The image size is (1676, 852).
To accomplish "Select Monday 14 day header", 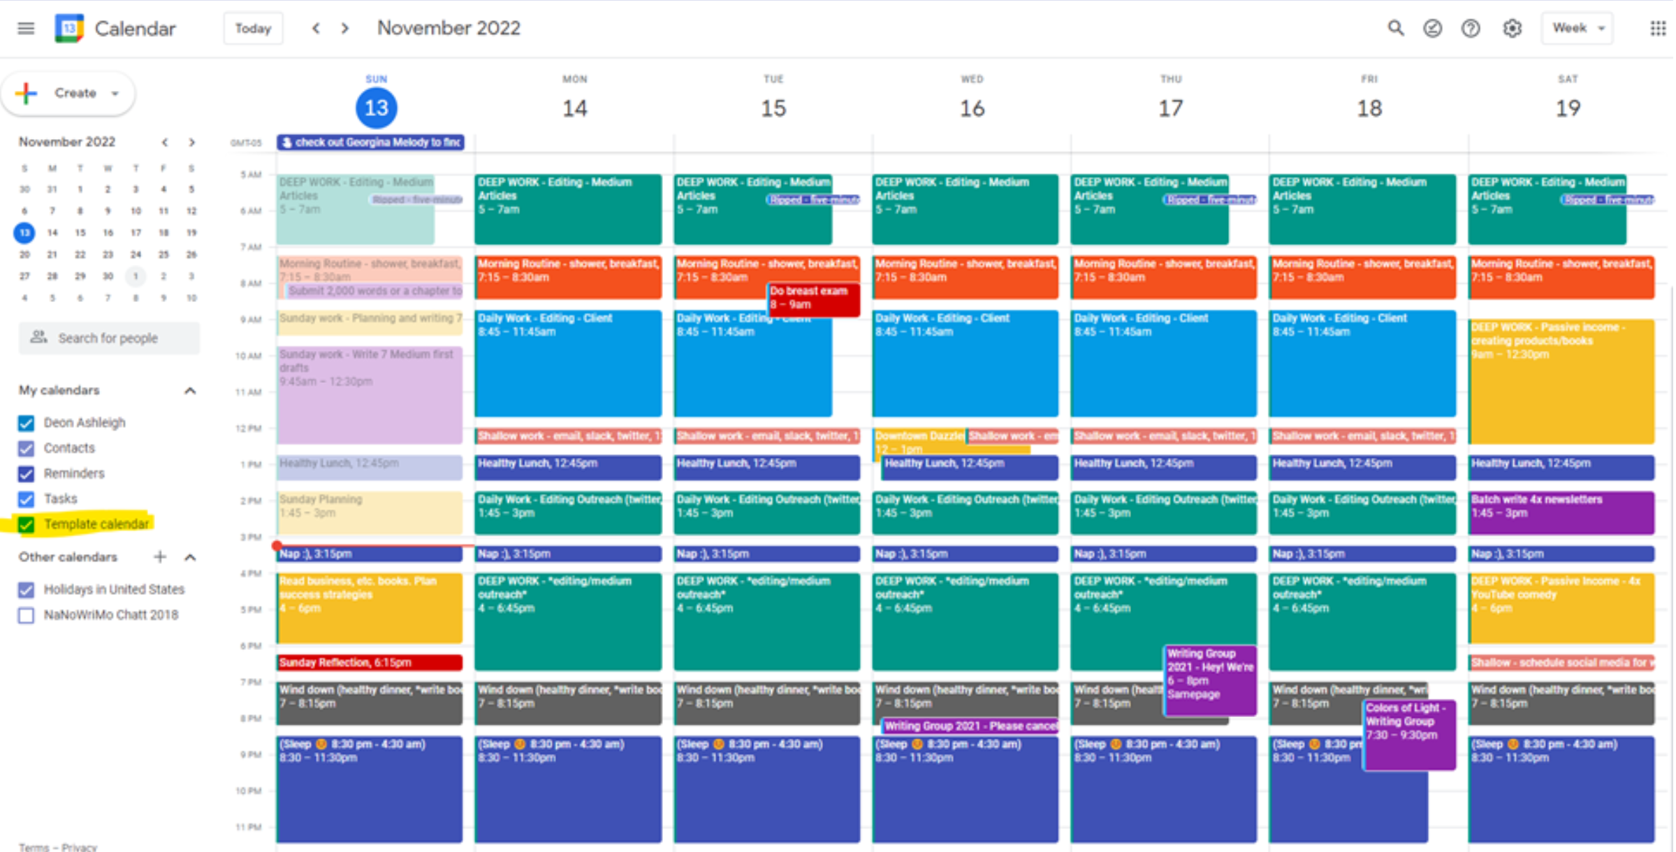I will 575,108.
